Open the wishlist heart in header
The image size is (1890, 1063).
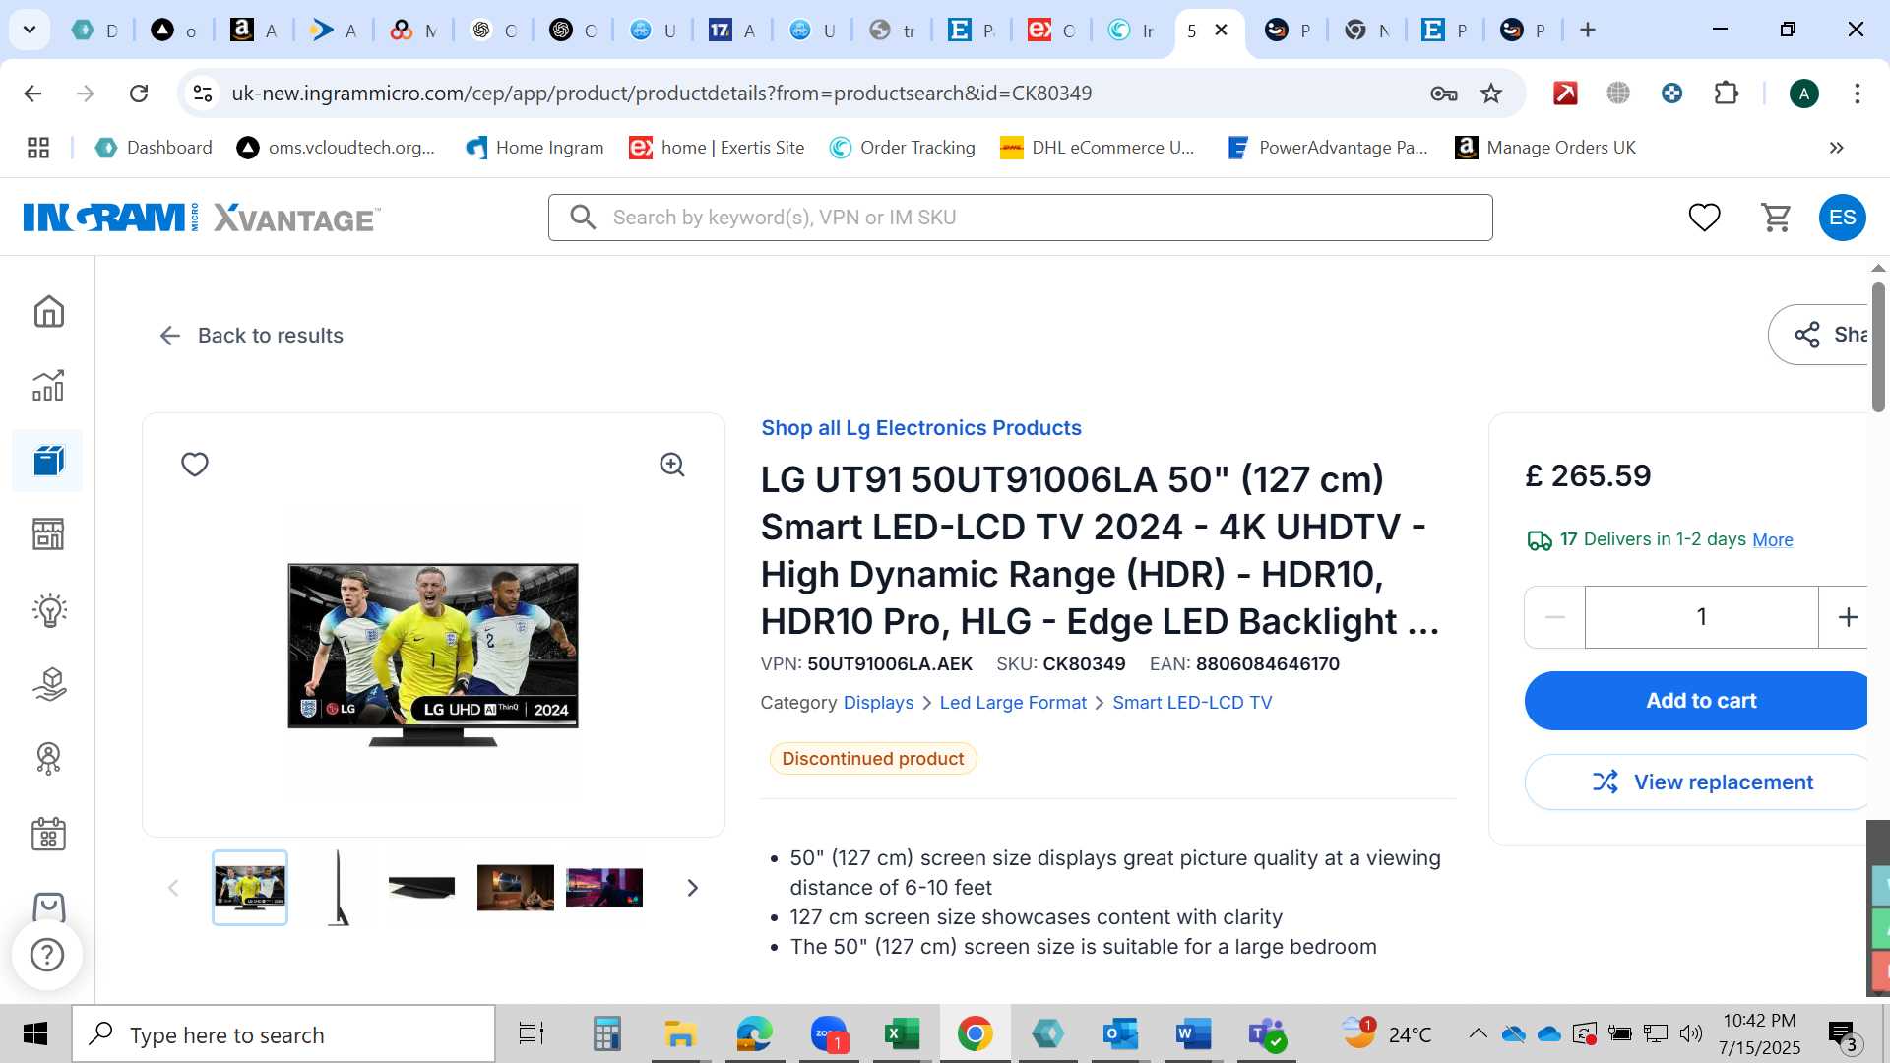[x=1704, y=218]
